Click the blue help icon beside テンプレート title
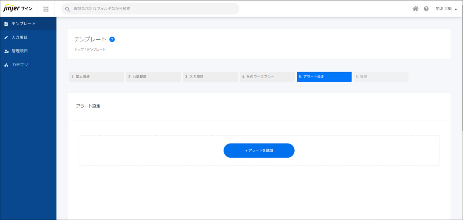The height and width of the screenshot is (220, 463). [112, 39]
